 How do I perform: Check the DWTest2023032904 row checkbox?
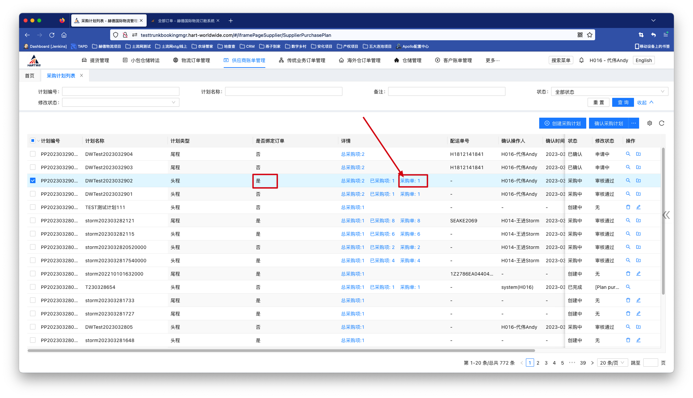coord(33,154)
